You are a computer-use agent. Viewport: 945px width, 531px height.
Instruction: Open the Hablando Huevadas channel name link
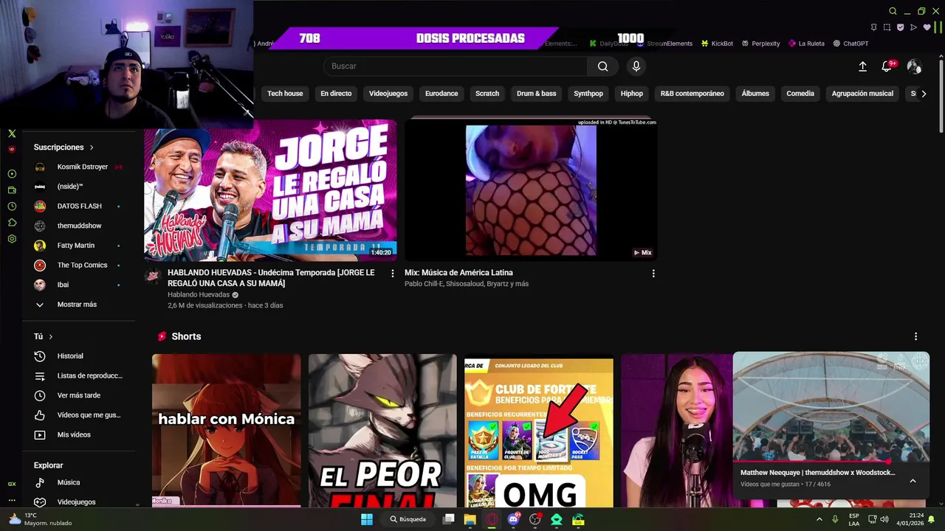coord(199,295)
